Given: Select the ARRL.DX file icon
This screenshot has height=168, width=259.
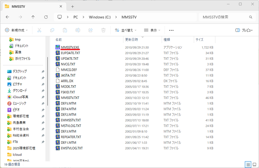Looking at the screenshot, I should pos(57,81).
